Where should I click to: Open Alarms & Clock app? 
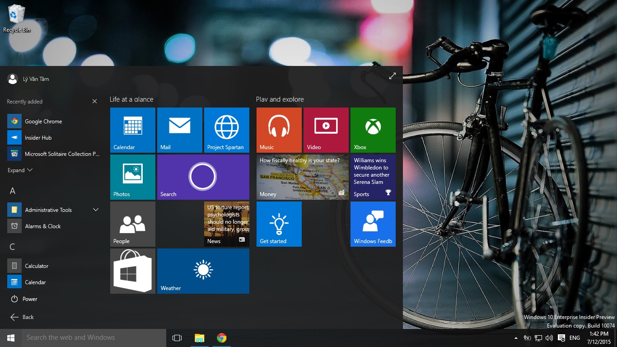coord(53,226)
